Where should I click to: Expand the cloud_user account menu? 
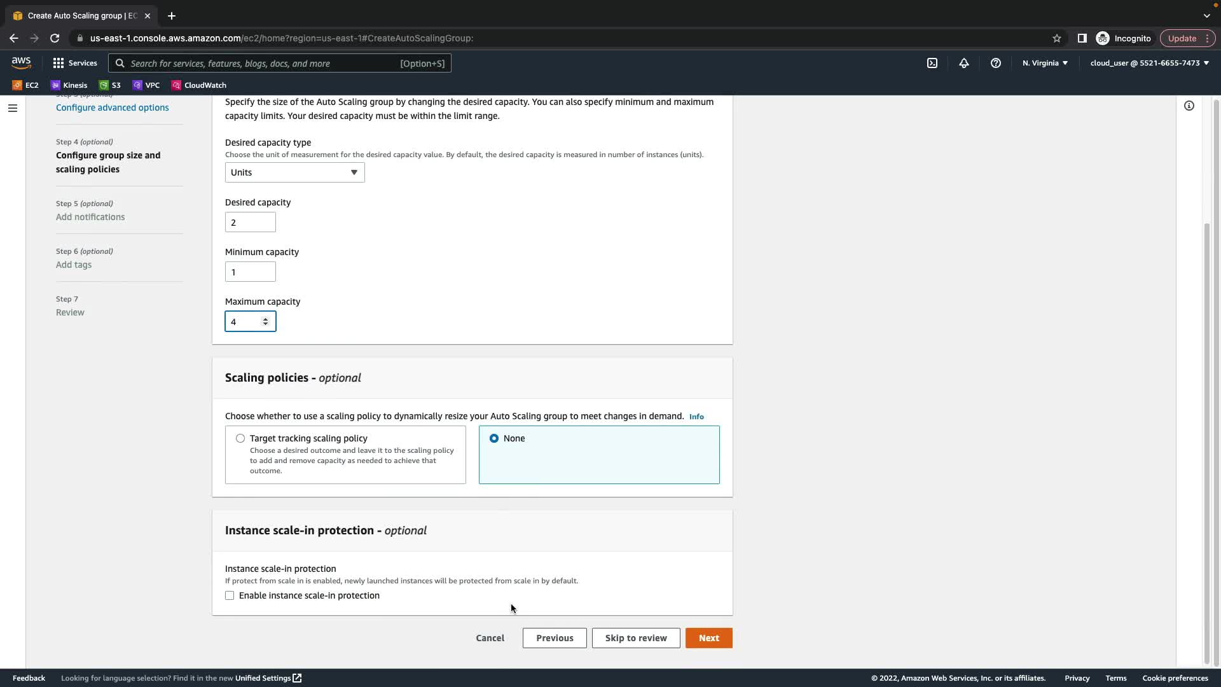point(1149,63)
